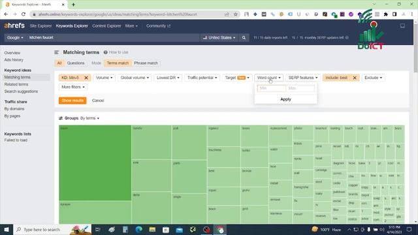Viewport: 418px width, 235px height.
Task: Expand the More menu in the header
Action: 131,26
